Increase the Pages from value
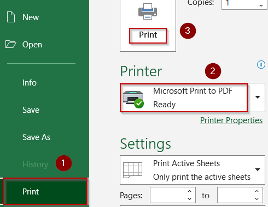This screenshot has width=268, height=207. point(189,191)
